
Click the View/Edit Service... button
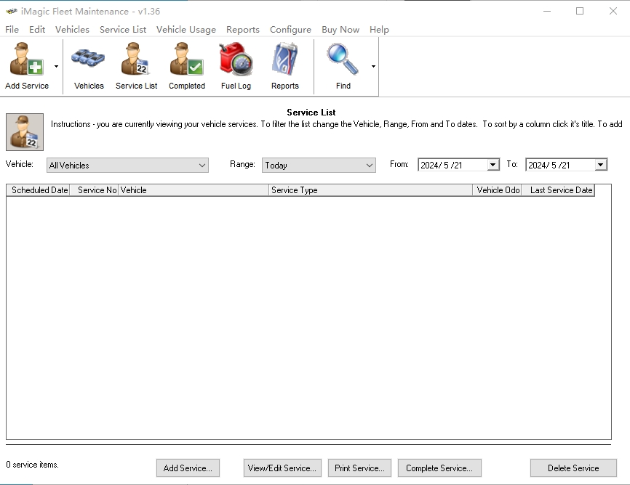click(x=282, y=468)
